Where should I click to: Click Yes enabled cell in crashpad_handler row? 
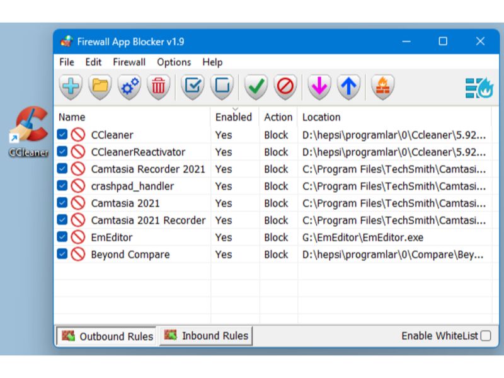point(224,186)
